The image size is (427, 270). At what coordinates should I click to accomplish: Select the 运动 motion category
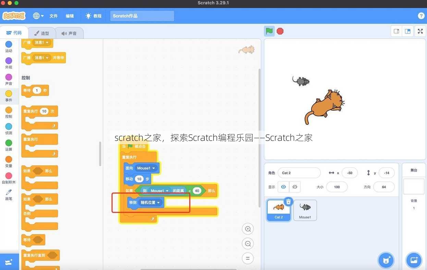point(9,46)
